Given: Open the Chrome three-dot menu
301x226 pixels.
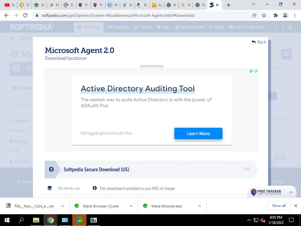Looking at the screenshot, I should tap(295, 15).
